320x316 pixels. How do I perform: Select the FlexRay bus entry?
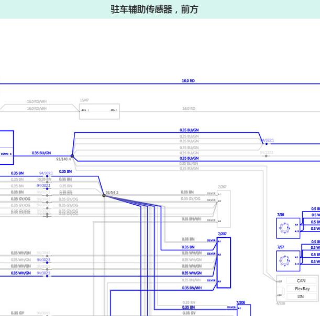pyautogui.click(x=302, y=289)
